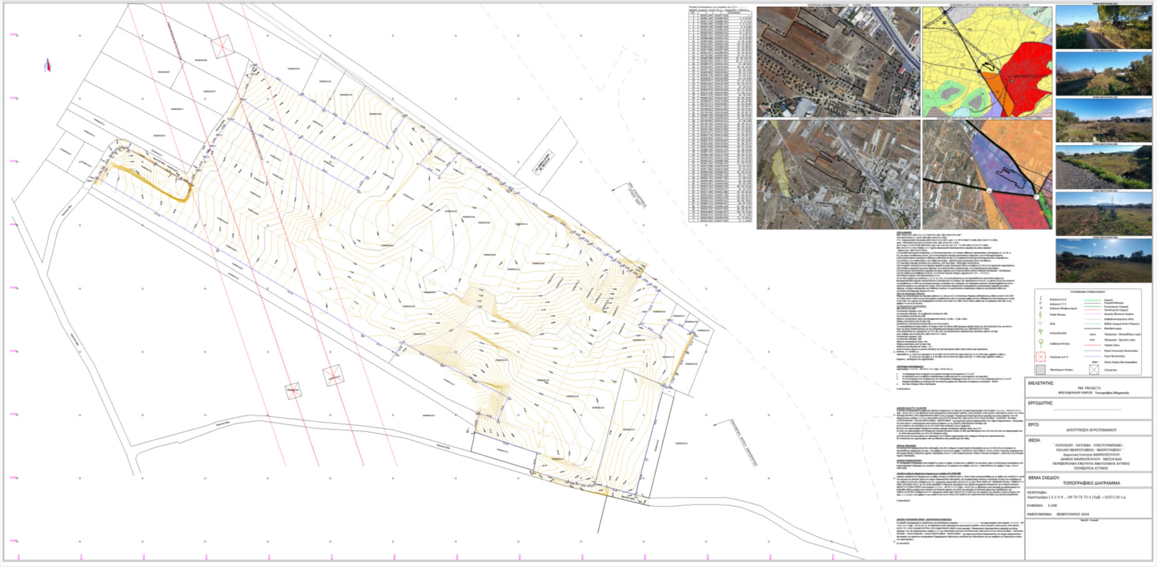The width and height of the screenshot is (1157, 567).
Task: Click the topmost pylon square on the map
Action: click(221, 46)
